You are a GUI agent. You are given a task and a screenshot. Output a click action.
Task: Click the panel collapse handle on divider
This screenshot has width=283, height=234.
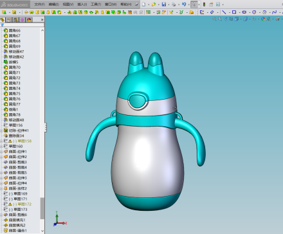click(x=46, y=127)
